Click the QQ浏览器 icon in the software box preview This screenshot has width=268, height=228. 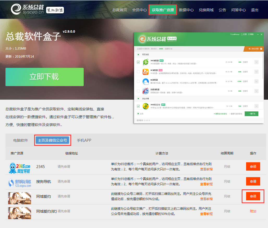coord(146,81)
